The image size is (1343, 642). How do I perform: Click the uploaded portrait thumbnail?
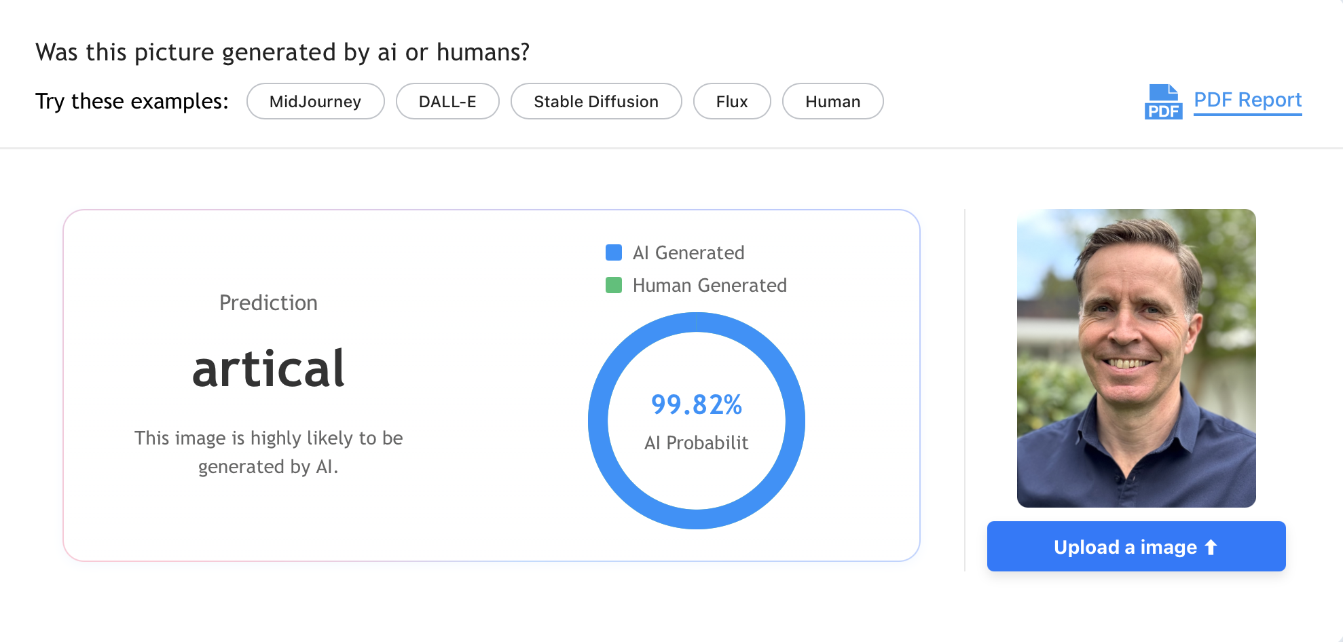(1136, 358)
